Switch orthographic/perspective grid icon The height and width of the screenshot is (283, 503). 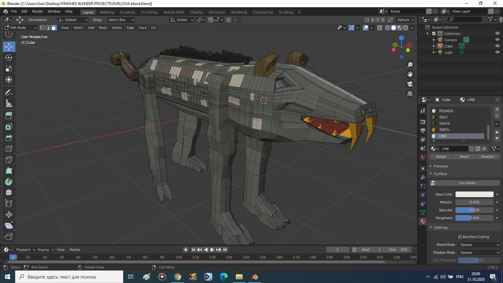[x=410, y=93]
